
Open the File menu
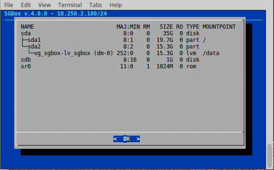coord(9,5)
